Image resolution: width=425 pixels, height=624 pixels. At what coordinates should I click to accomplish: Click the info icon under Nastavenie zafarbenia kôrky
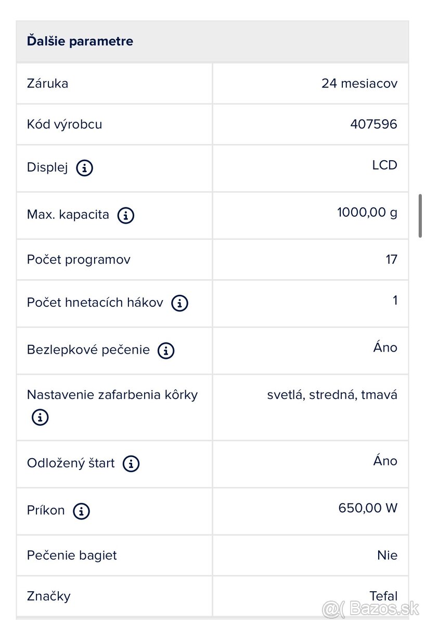coord(40,417)
